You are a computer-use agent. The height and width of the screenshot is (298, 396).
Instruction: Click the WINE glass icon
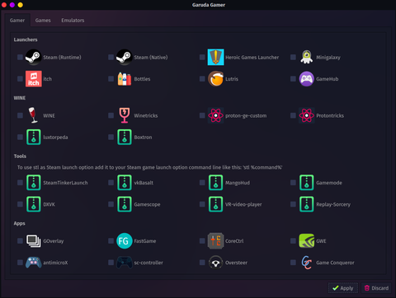[33, 115]
